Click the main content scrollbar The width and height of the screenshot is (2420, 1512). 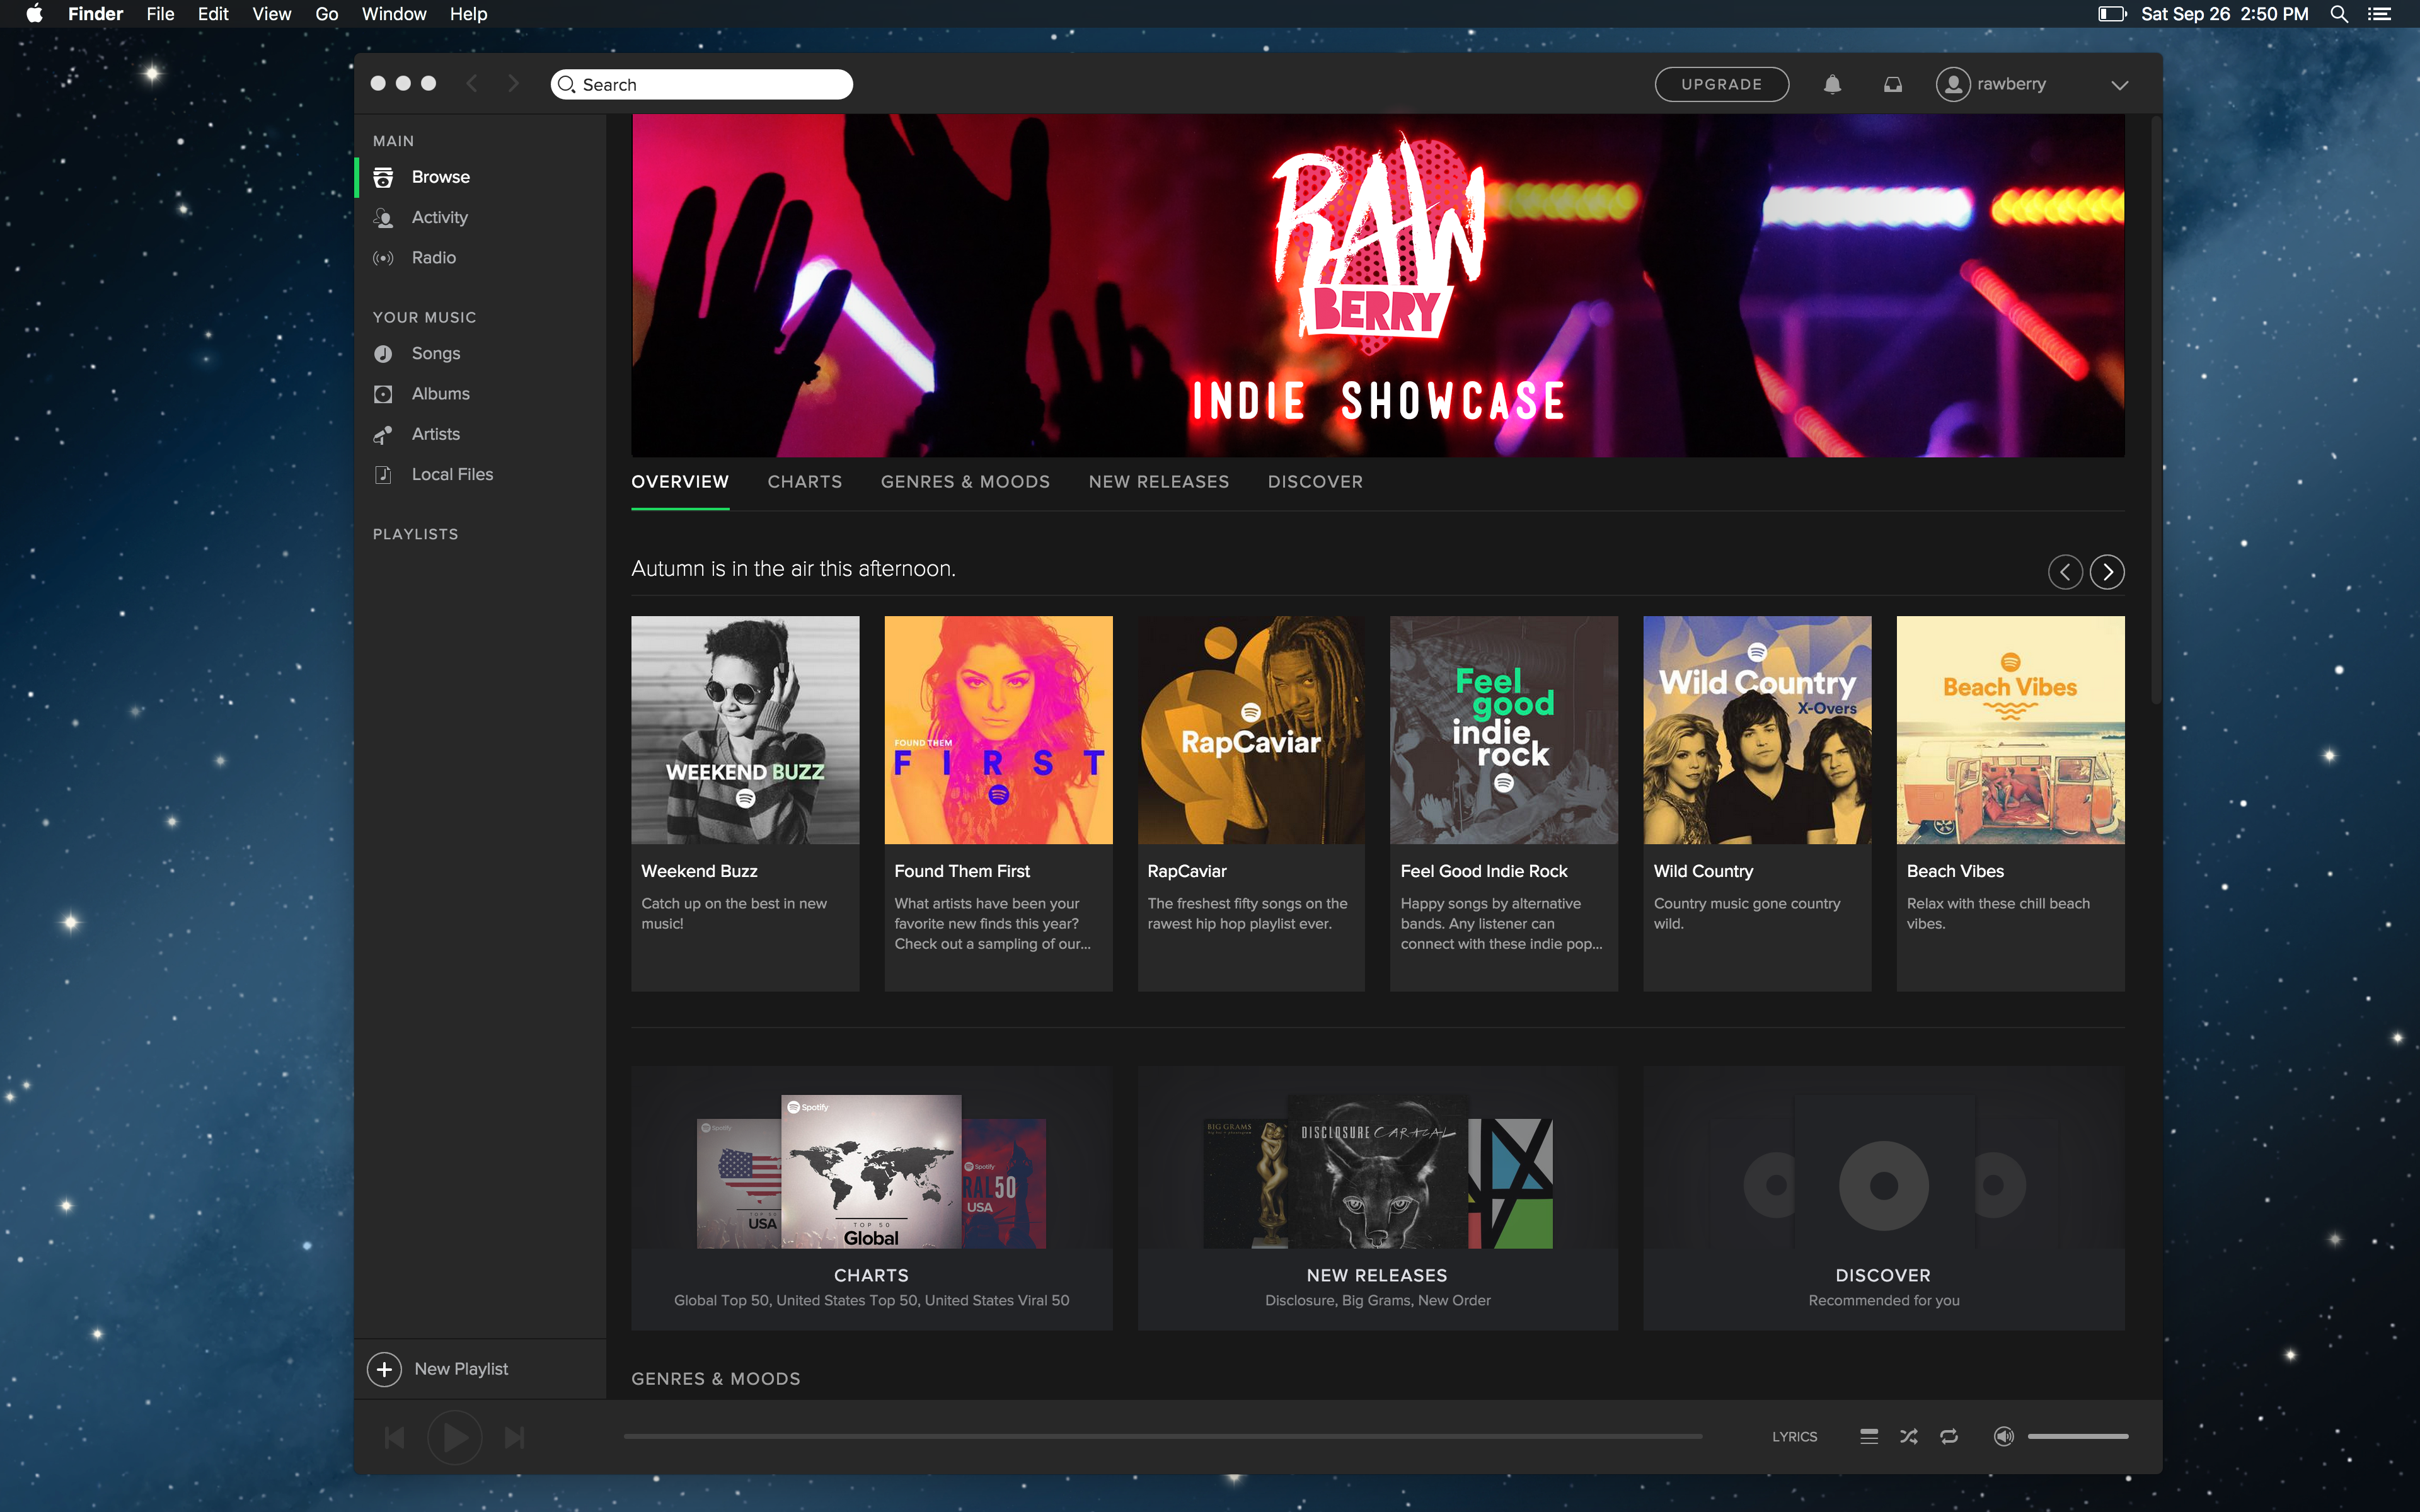[2156, 410]
